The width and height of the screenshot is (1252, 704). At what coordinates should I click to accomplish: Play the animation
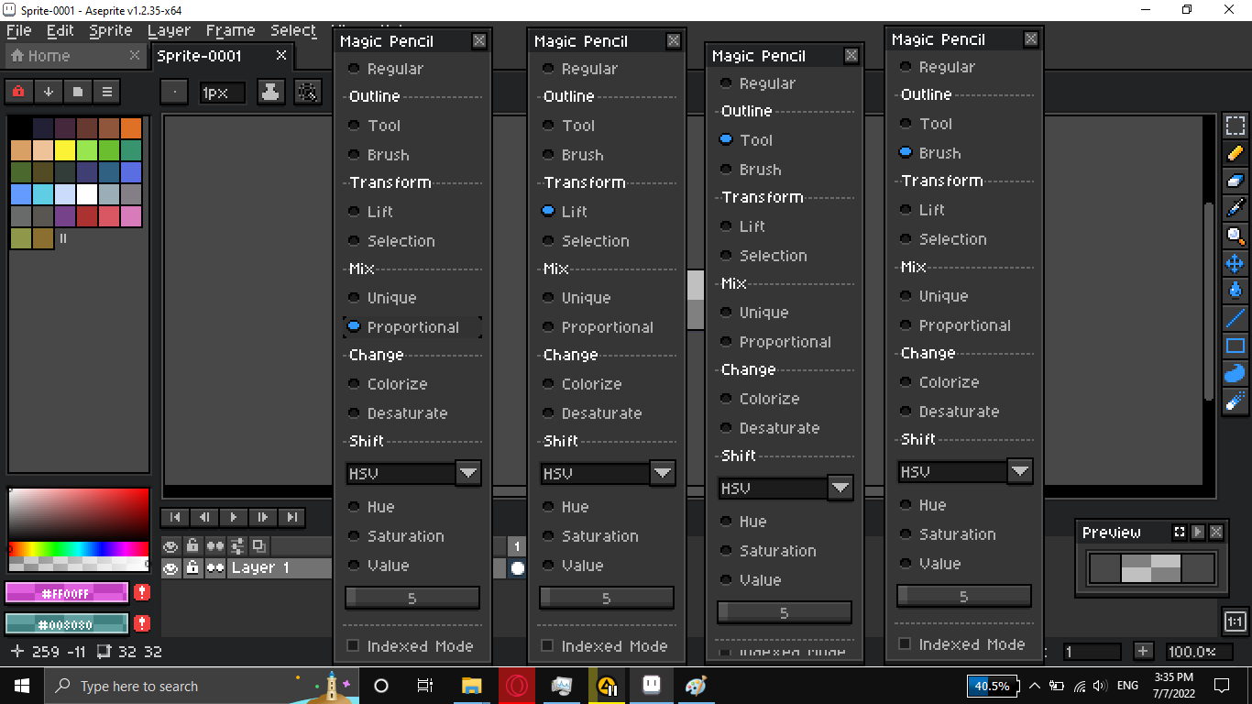click(234, 518)
